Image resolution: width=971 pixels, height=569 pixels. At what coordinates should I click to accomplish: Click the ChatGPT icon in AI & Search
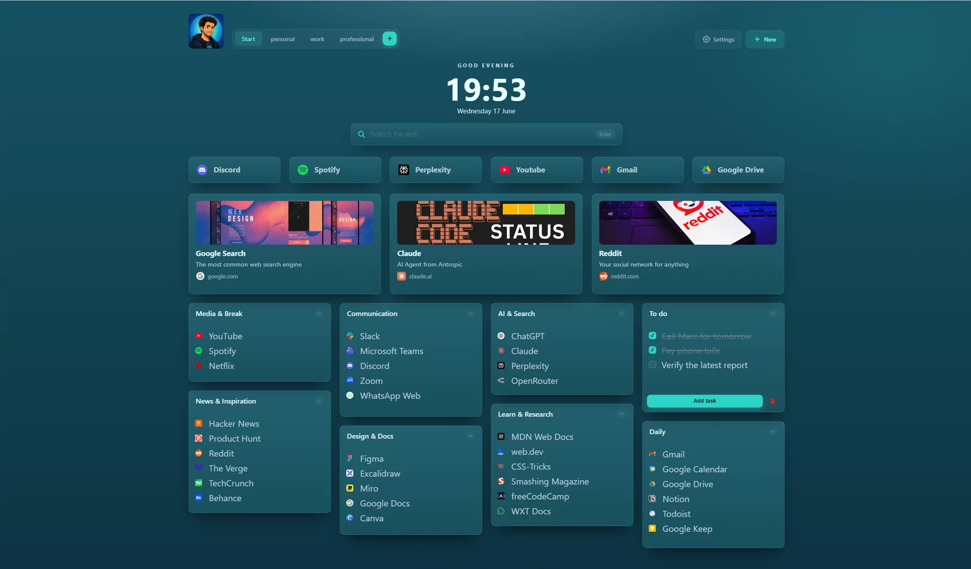(x=501, y=336)
